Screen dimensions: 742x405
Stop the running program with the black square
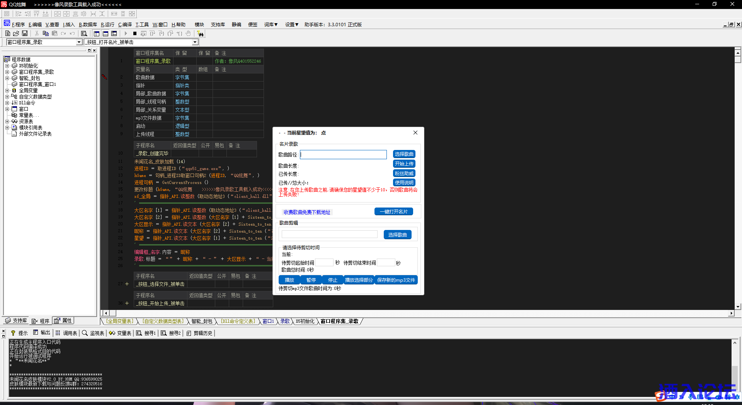click(x=135, y=34)
